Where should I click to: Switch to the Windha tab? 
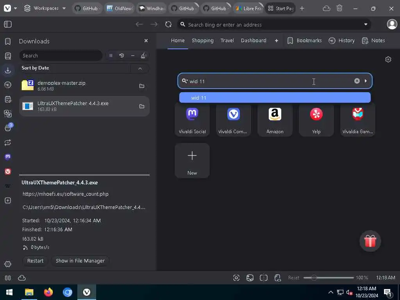[152, 8]
